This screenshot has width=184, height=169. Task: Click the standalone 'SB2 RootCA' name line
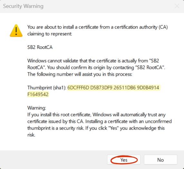[x=40, y=47]
